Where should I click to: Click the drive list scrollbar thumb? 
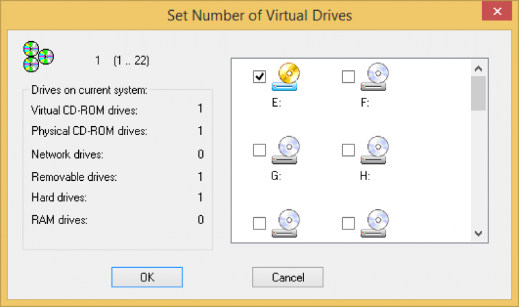(479, 93)
